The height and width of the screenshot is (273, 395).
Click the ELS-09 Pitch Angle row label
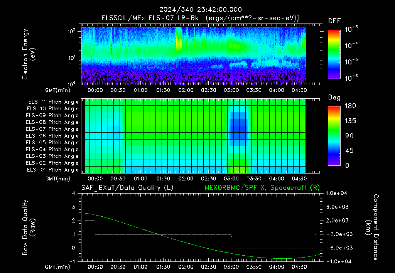coord(52,116)
